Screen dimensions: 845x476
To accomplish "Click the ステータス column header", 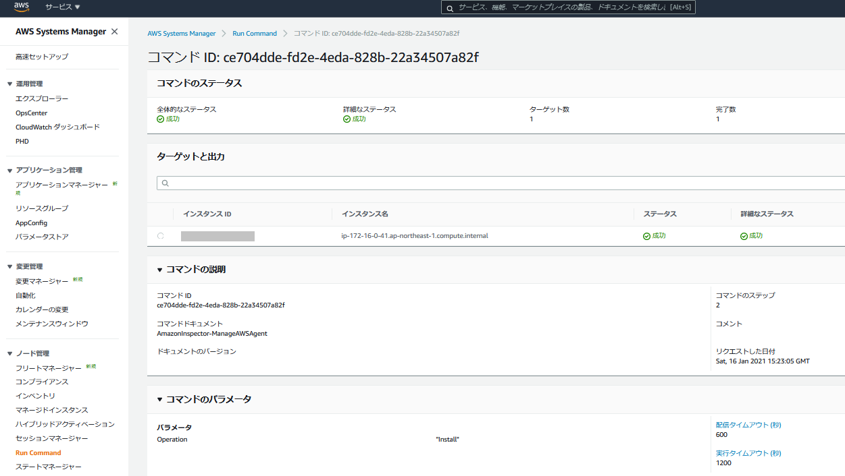I will pos(660,214).
